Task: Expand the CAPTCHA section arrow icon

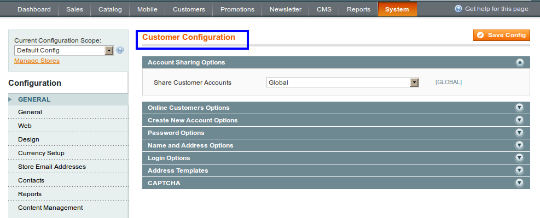Action: [519, 183]
